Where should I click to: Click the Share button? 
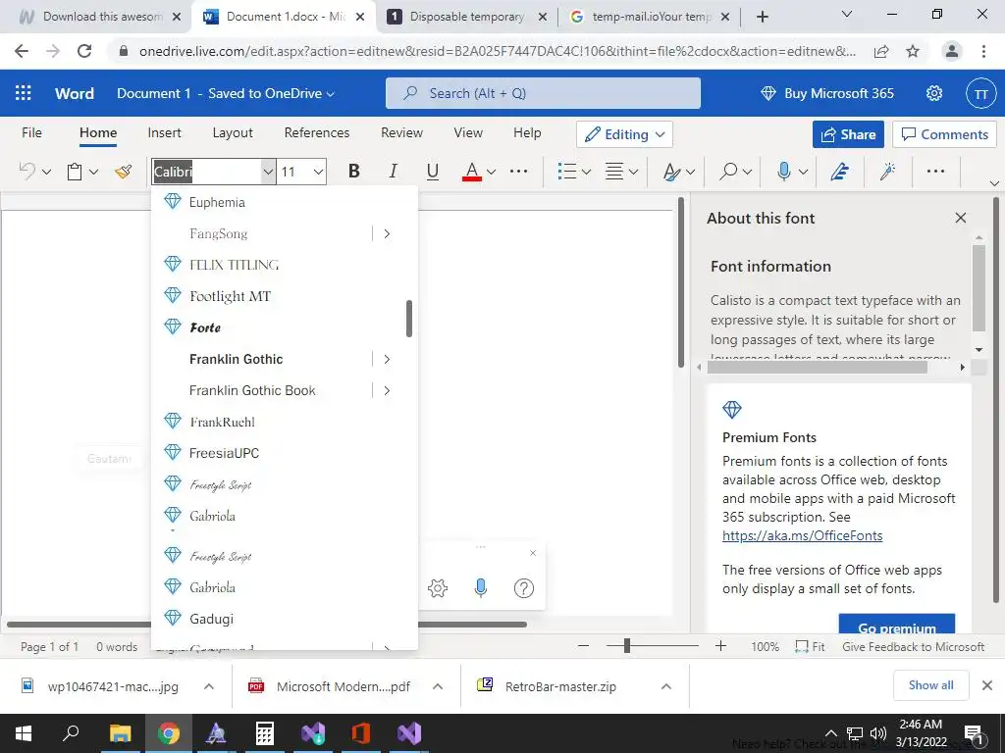848,134
